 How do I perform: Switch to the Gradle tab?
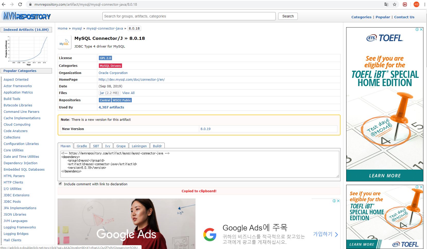pyautogui.click(x=82, y=146)
